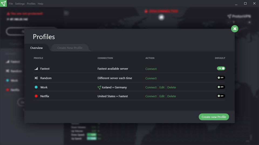Click the Random profile shuffle icon

point(36,78)
